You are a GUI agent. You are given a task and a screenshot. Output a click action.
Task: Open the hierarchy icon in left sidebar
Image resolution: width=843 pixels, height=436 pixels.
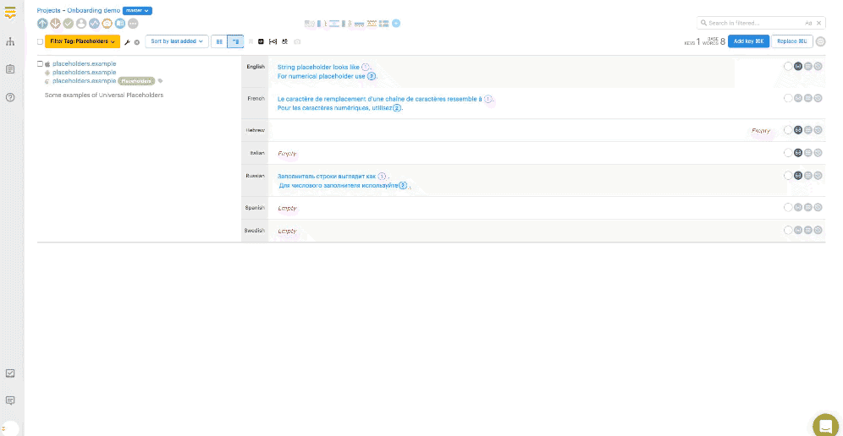coord(9,42)
